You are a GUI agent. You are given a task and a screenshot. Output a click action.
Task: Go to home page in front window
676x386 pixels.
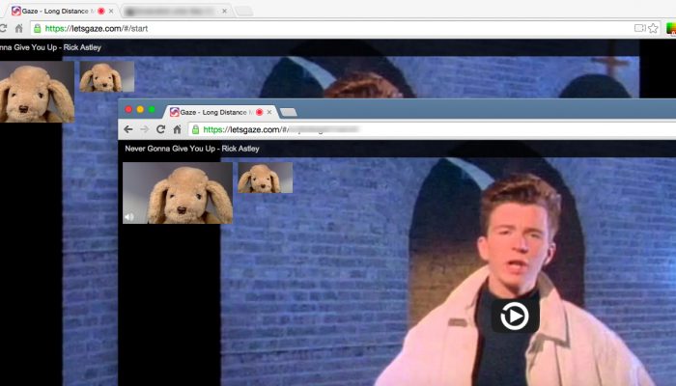click(177, 129)
